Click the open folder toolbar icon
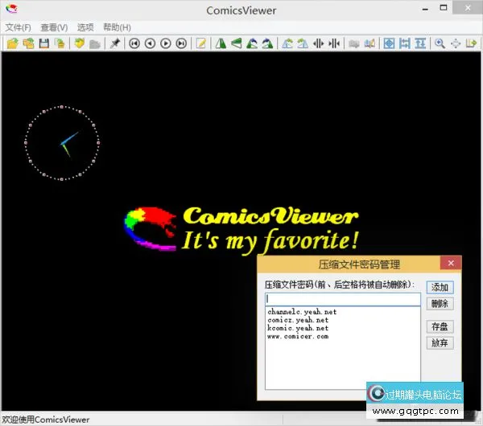This screenshot has width=483, height=426. point(13,43)
